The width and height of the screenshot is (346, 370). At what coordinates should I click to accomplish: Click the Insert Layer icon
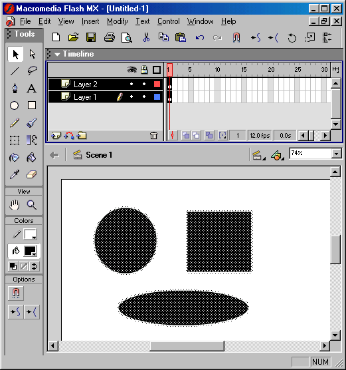[x=56, y=136]
